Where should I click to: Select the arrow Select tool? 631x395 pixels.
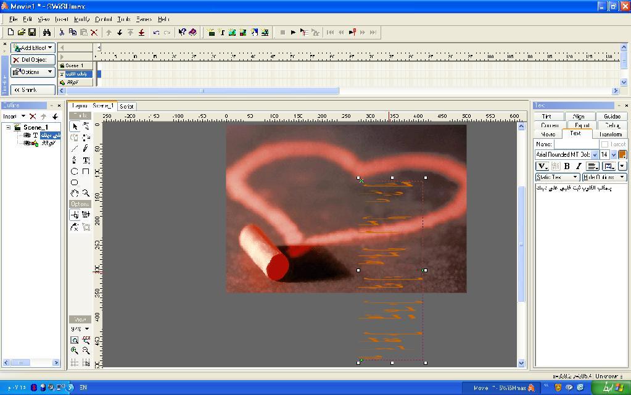click(x=75, y=126)
